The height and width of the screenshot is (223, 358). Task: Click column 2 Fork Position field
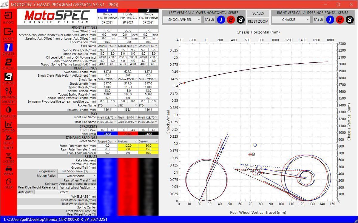(x=128, y=42)
